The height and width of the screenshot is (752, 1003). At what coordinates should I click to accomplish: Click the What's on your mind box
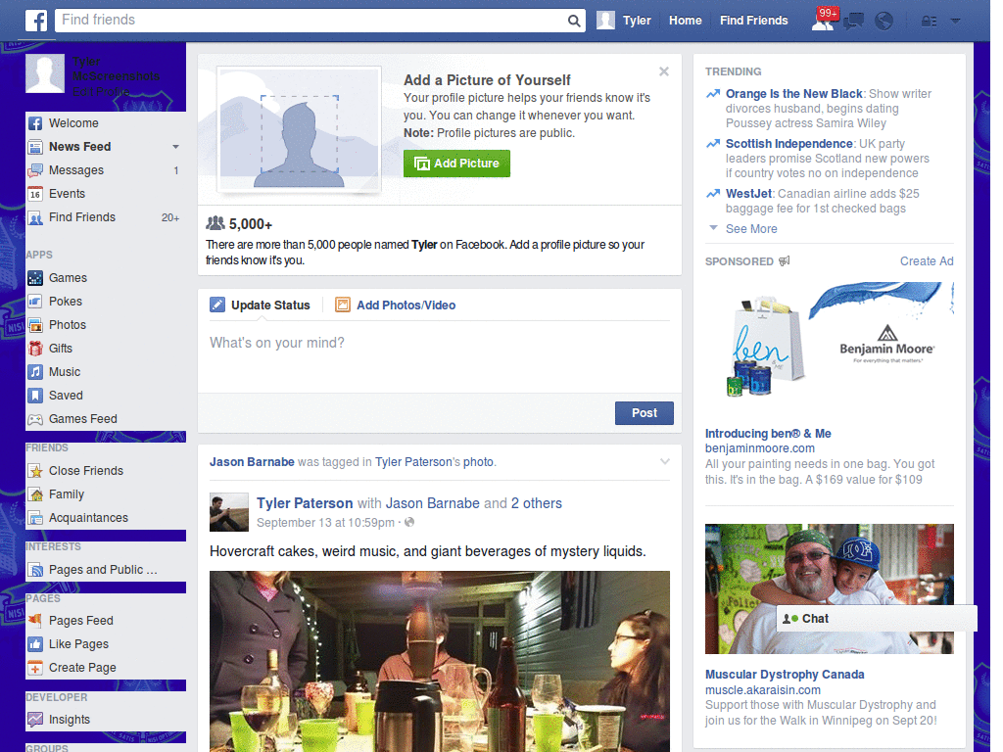(440, 356)
